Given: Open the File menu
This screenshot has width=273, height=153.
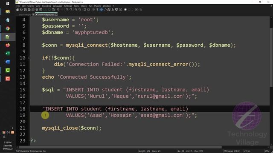Looking at the screenshot, I should (18, 6).
